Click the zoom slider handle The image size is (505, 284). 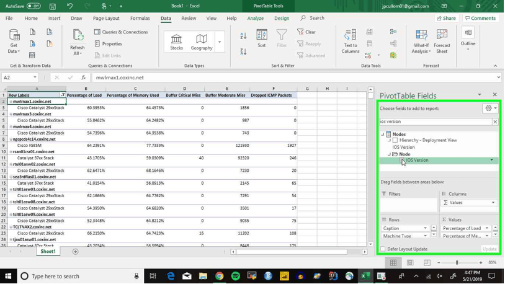[457, 263]
